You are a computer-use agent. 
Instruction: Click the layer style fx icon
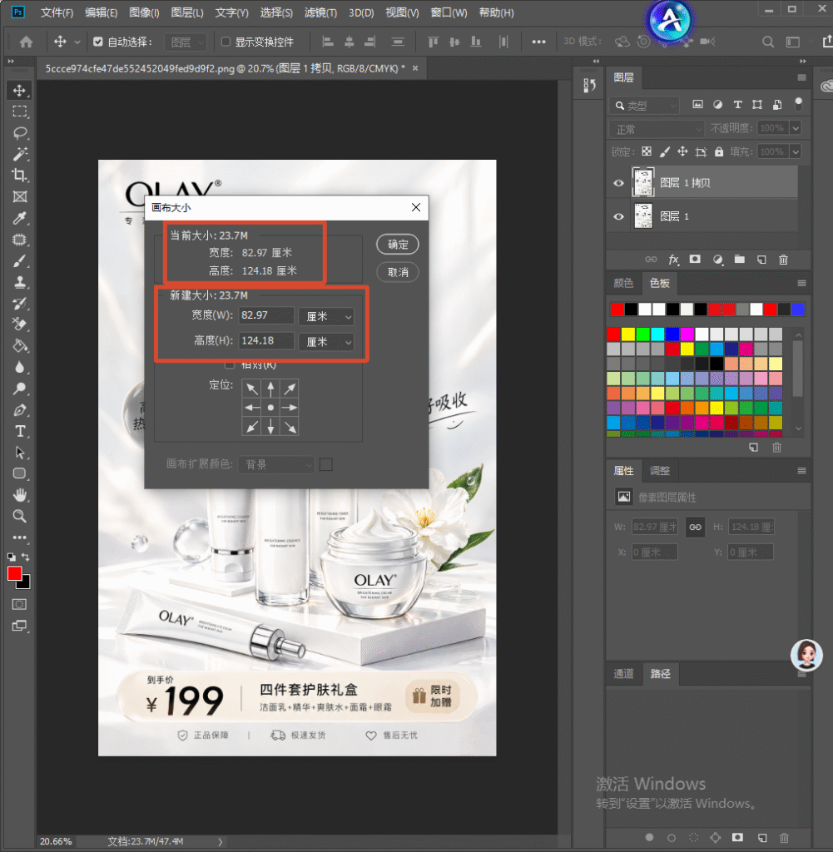pyautogui.click(x=673, y=260)
